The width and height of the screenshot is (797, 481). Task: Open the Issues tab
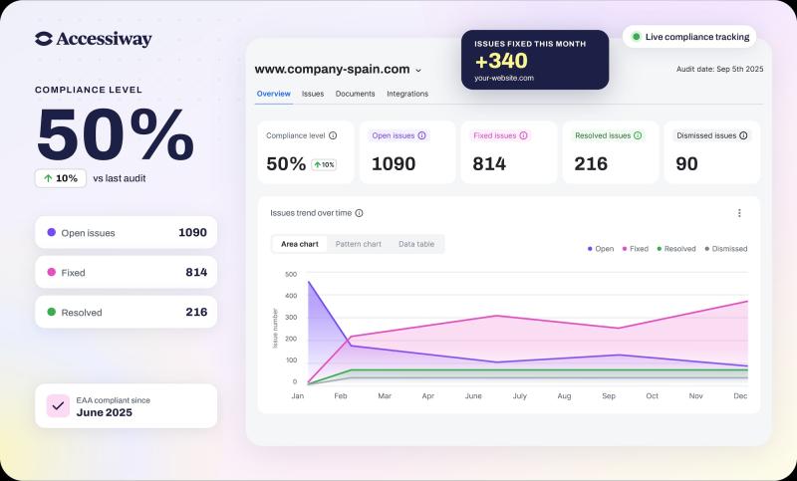313,94
